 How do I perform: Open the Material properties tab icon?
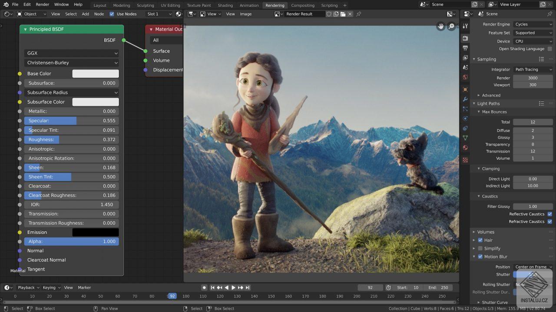point(465,147)
